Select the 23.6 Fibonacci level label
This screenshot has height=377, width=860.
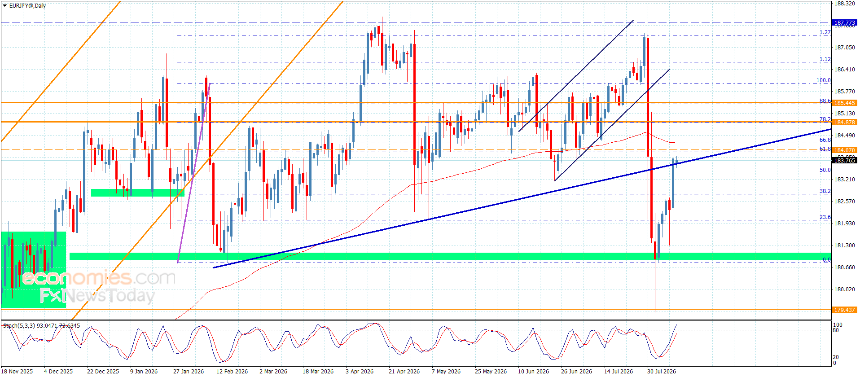click(x=825, y=217)
